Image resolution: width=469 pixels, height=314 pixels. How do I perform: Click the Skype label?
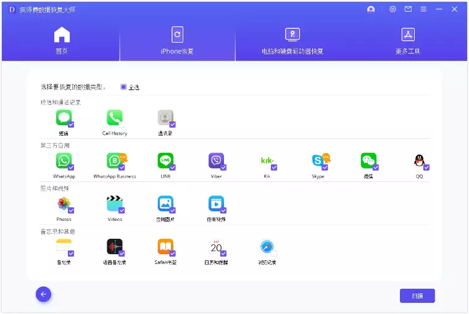pyautogui.click(x=318, y=176)
